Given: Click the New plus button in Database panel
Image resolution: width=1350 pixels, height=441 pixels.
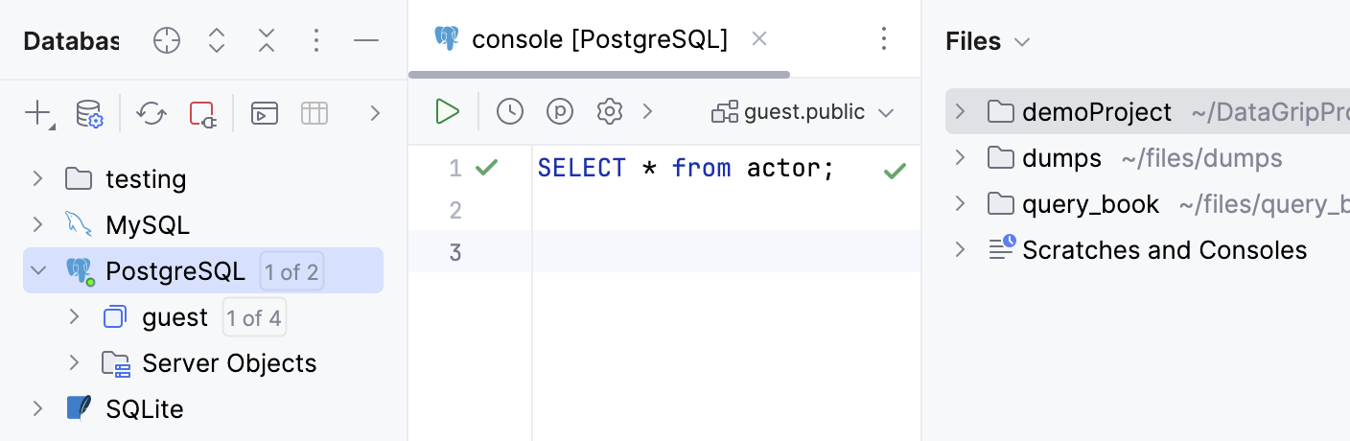Looking at the screenshot, I should (x=38, y=114).
